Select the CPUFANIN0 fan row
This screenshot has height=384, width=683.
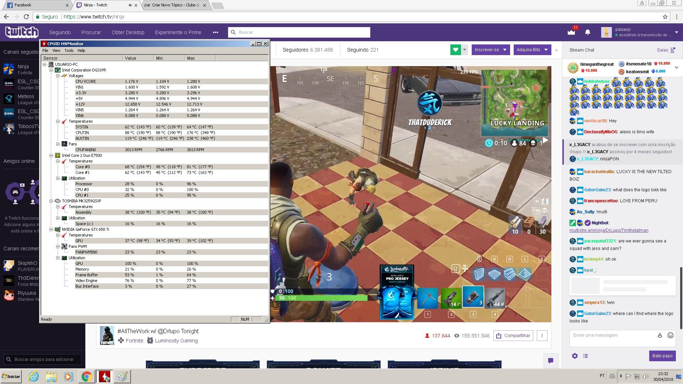point(171,150)
